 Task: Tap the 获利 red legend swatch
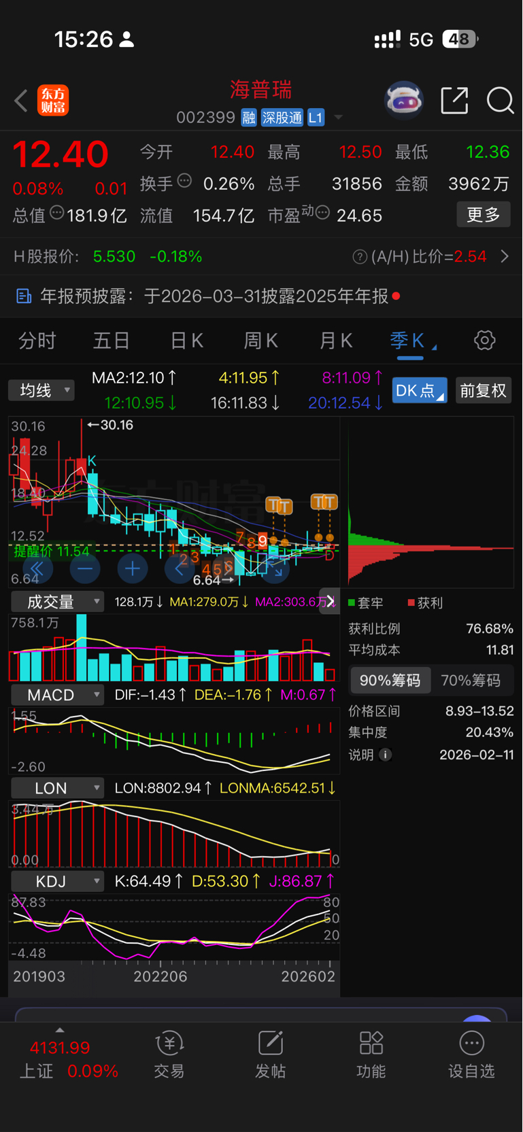pyautogui.click(x=411, y=603)
